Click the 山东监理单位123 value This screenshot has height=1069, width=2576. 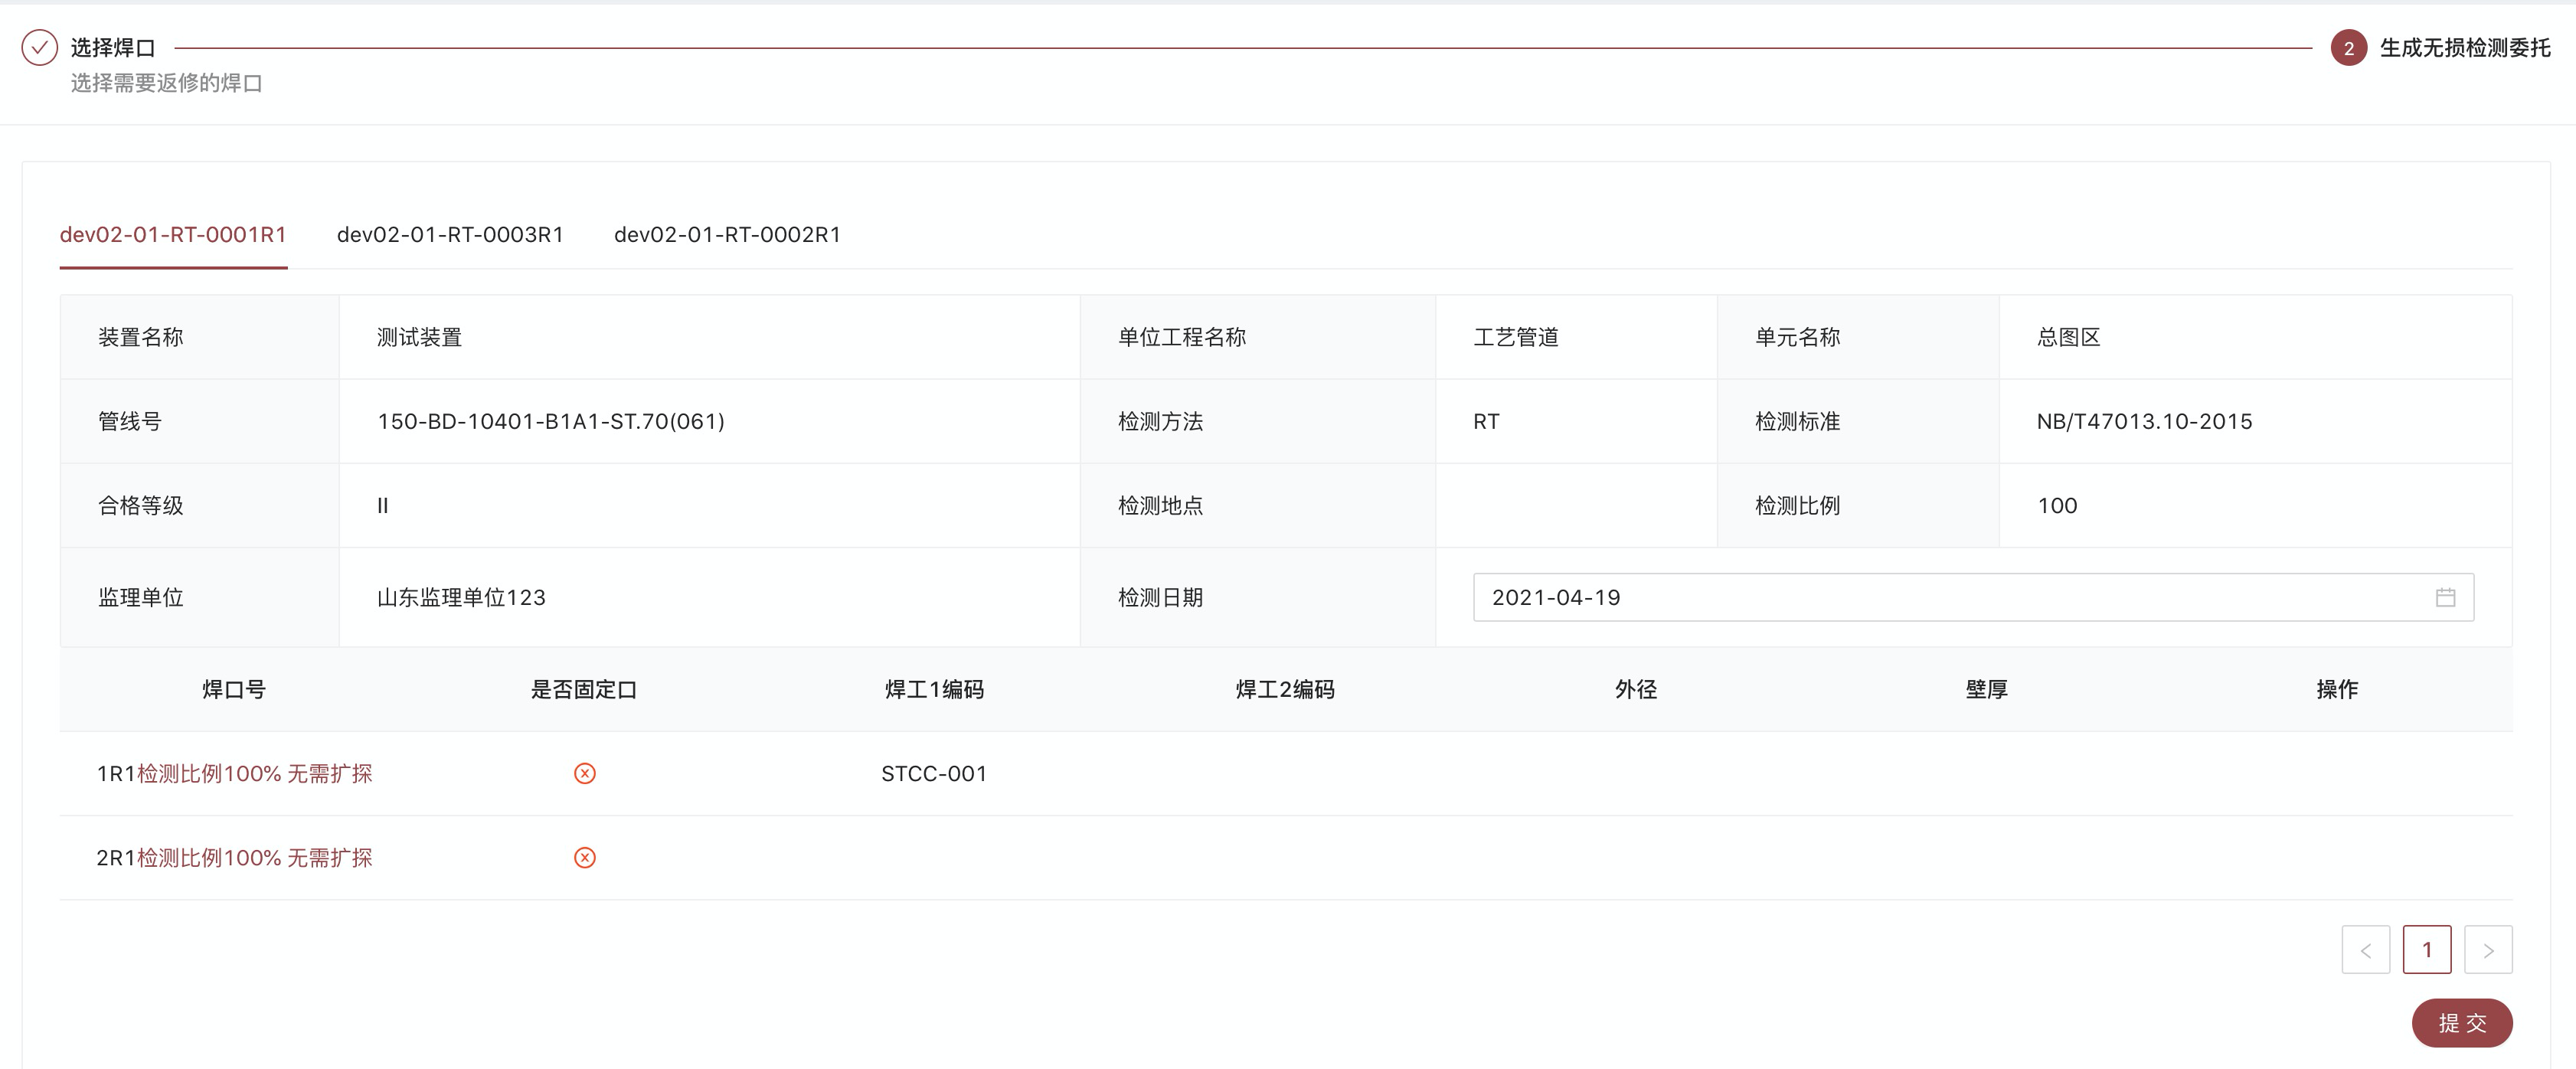coord(461,597)
